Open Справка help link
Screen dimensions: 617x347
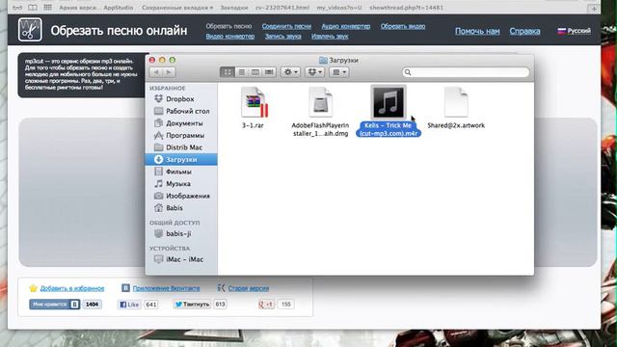(x=524, y=31)
